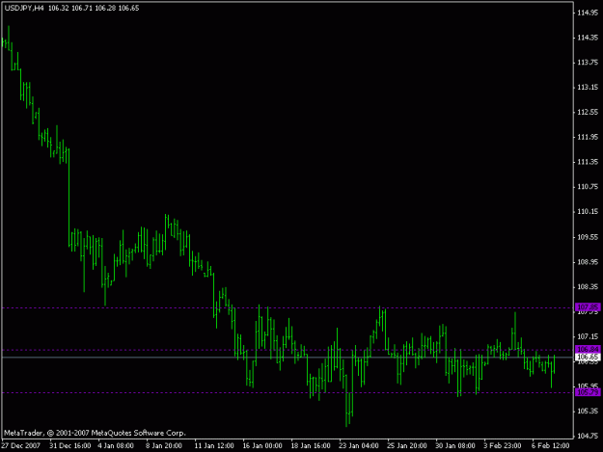Click the 25 Jan 20:00 time label
The image size is (603, 452).
tap(406, 445)
